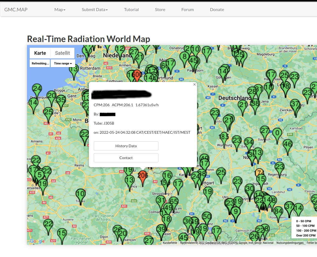Click the 50 - 100 CPM legend entry

305,226
